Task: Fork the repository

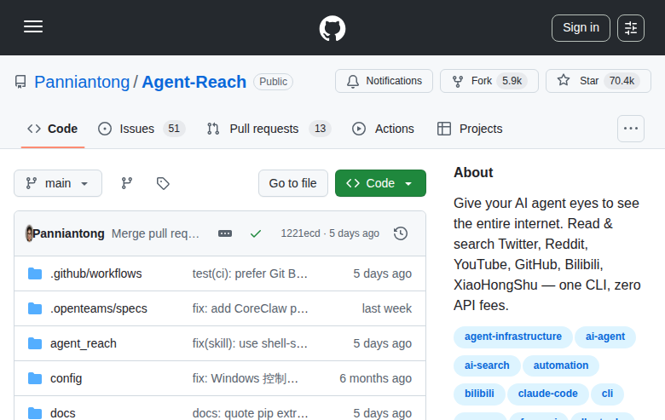Action: pos(489,81)
